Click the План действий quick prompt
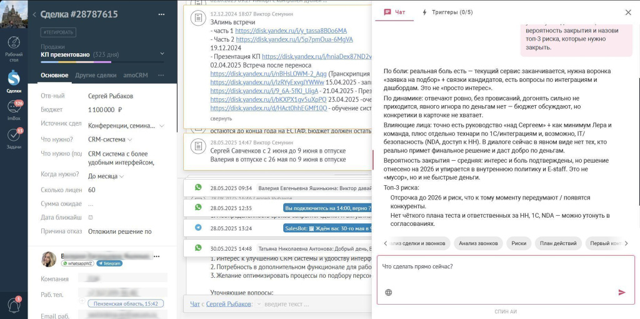Image resolution: width=640 pixels, height=319 pixels. click(558, 243)
